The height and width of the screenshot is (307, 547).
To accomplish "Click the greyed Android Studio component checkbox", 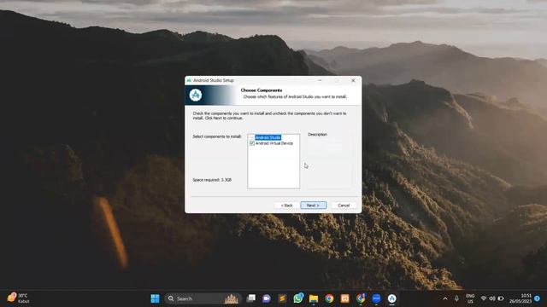I will [x=252, y=137].
